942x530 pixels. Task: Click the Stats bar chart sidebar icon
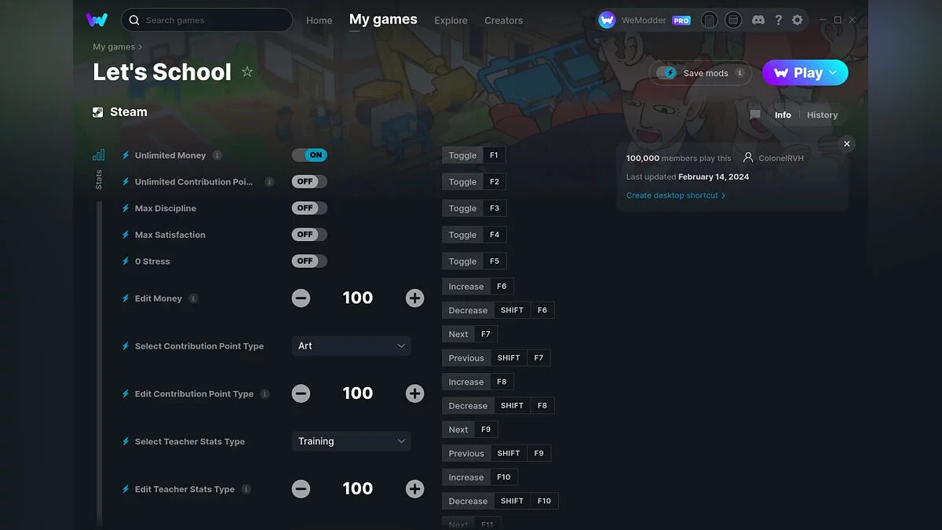point(98,155)
